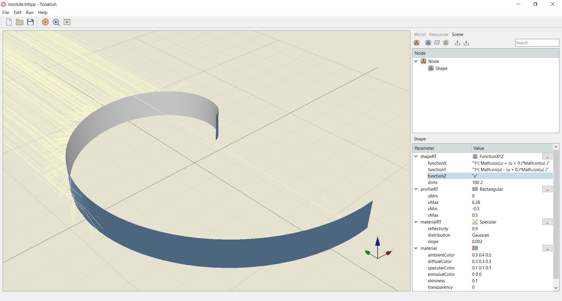Screen dimensions: 562x301
Task: Open a file with the folder icon
Action: point(20,22)
